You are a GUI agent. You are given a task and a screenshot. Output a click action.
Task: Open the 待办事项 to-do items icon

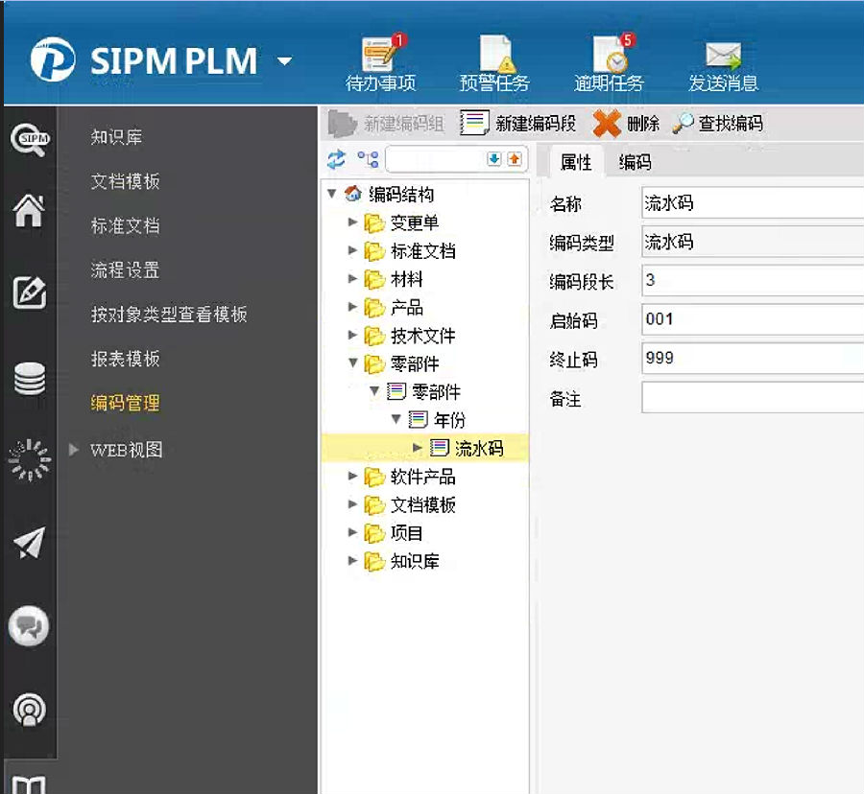tap(381, 58)
